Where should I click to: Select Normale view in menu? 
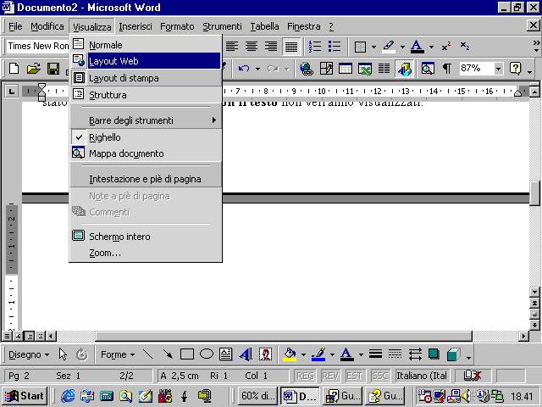click(x=146, y=45)
